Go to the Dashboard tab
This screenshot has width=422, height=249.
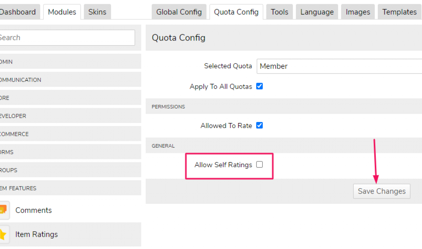click(x=18, y=12)
